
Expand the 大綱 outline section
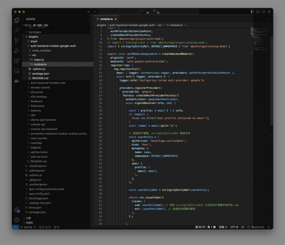click(x=58, y=218)
